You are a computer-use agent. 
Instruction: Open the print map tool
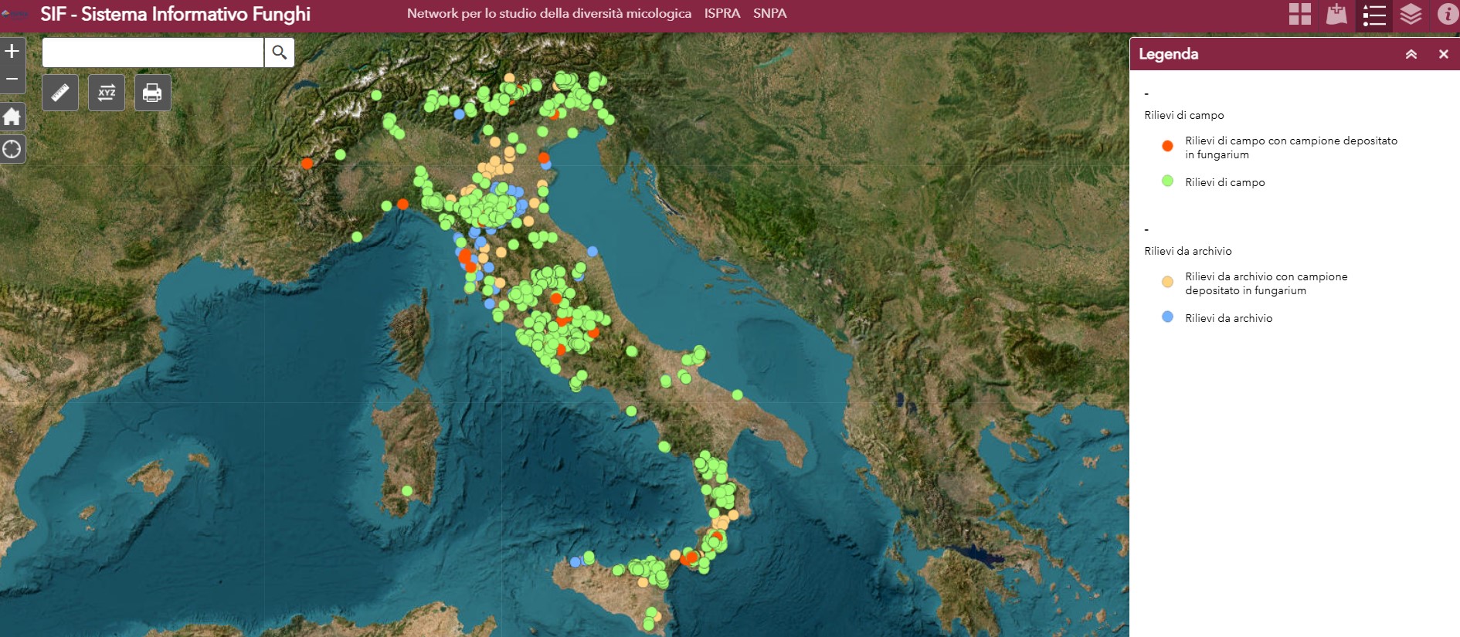tap(152, 93)
